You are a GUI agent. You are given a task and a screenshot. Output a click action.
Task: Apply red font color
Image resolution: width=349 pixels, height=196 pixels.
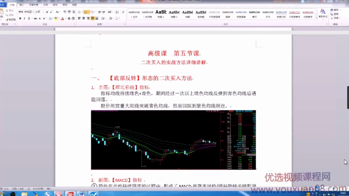[x=62, y=18]
